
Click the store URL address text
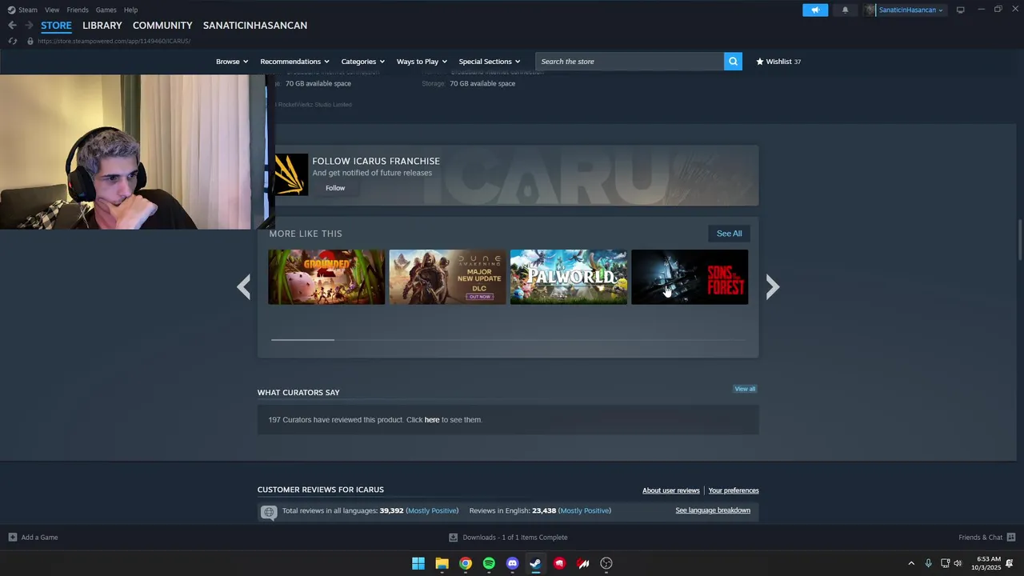pos(114,41)
